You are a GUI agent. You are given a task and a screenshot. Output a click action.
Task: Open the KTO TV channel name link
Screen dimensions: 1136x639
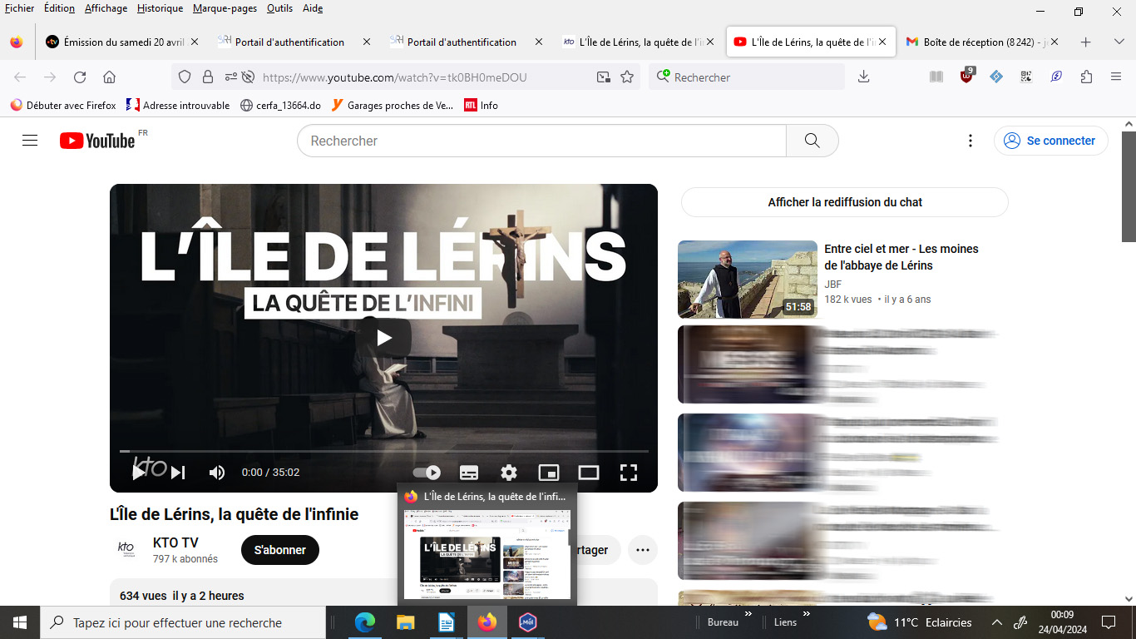click(175, 542)
